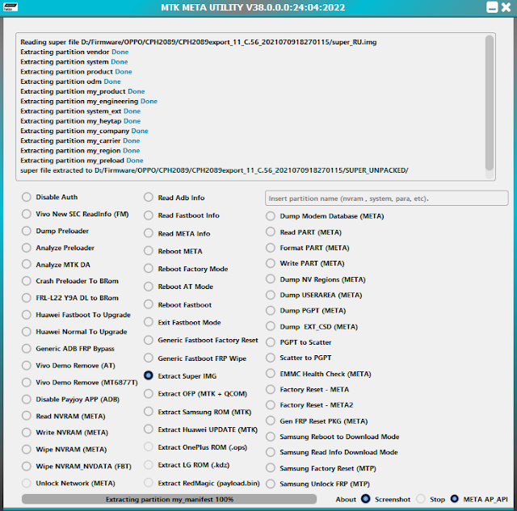Screen dimensions: 517x511
Task: Select Disable Auth option
Action: pos(27,197)
